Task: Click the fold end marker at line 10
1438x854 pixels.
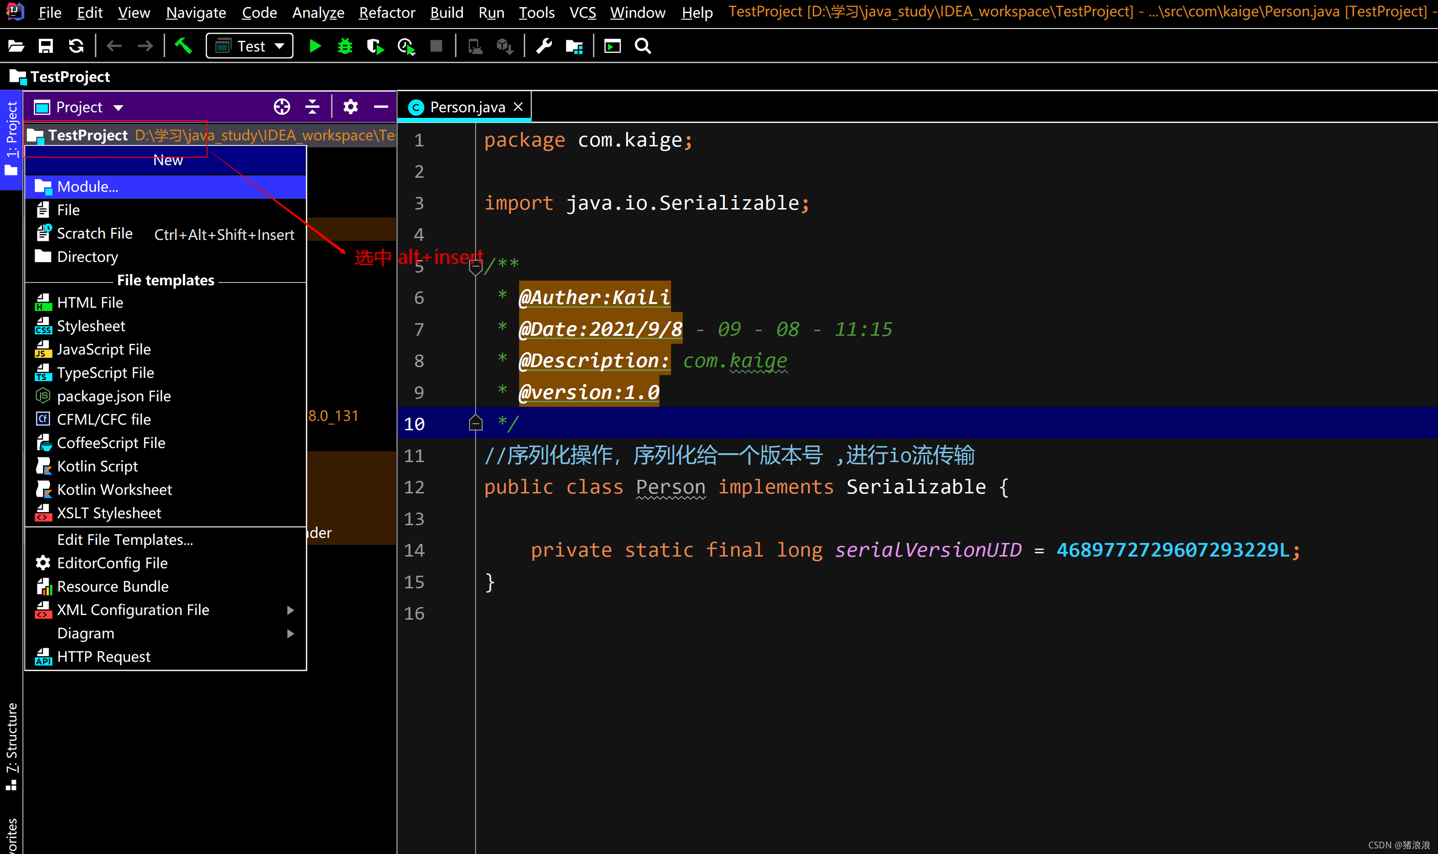Action: pyautogui.click(x=475, y=423)
